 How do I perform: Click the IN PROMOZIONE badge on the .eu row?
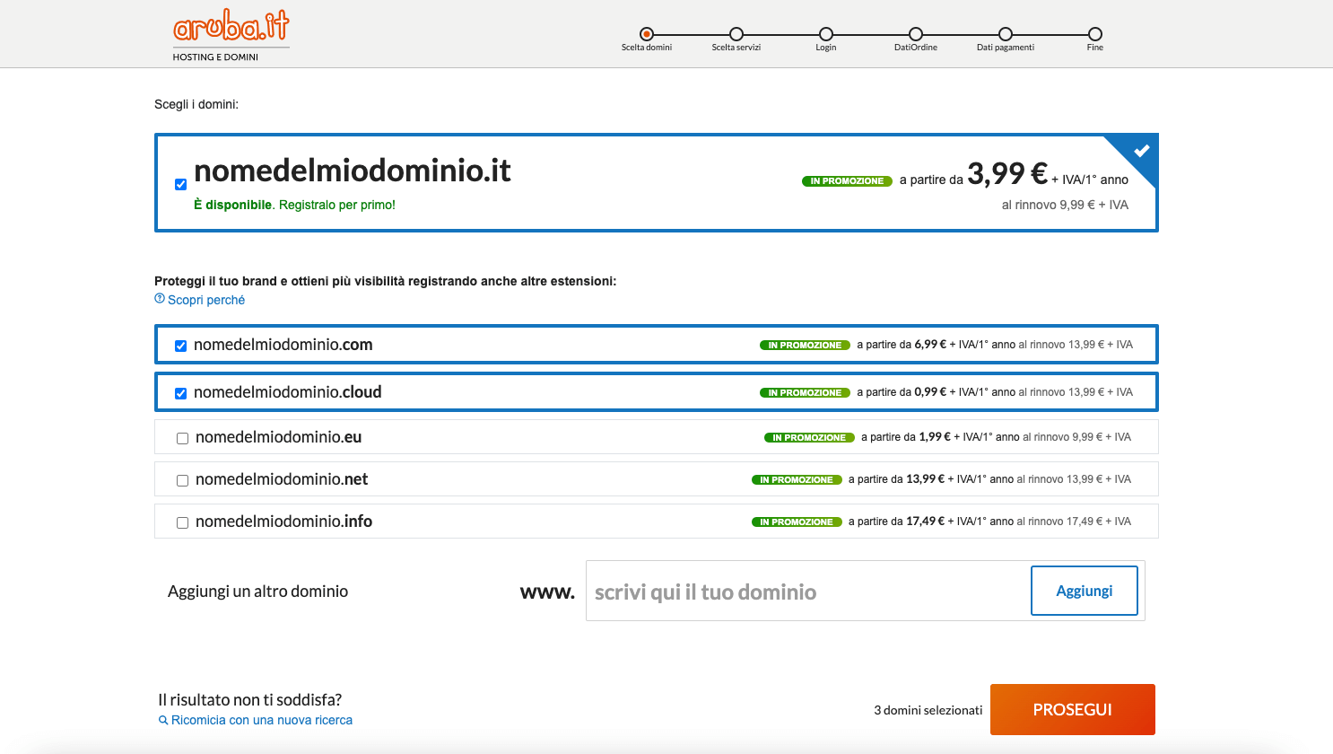pos(808,437)
